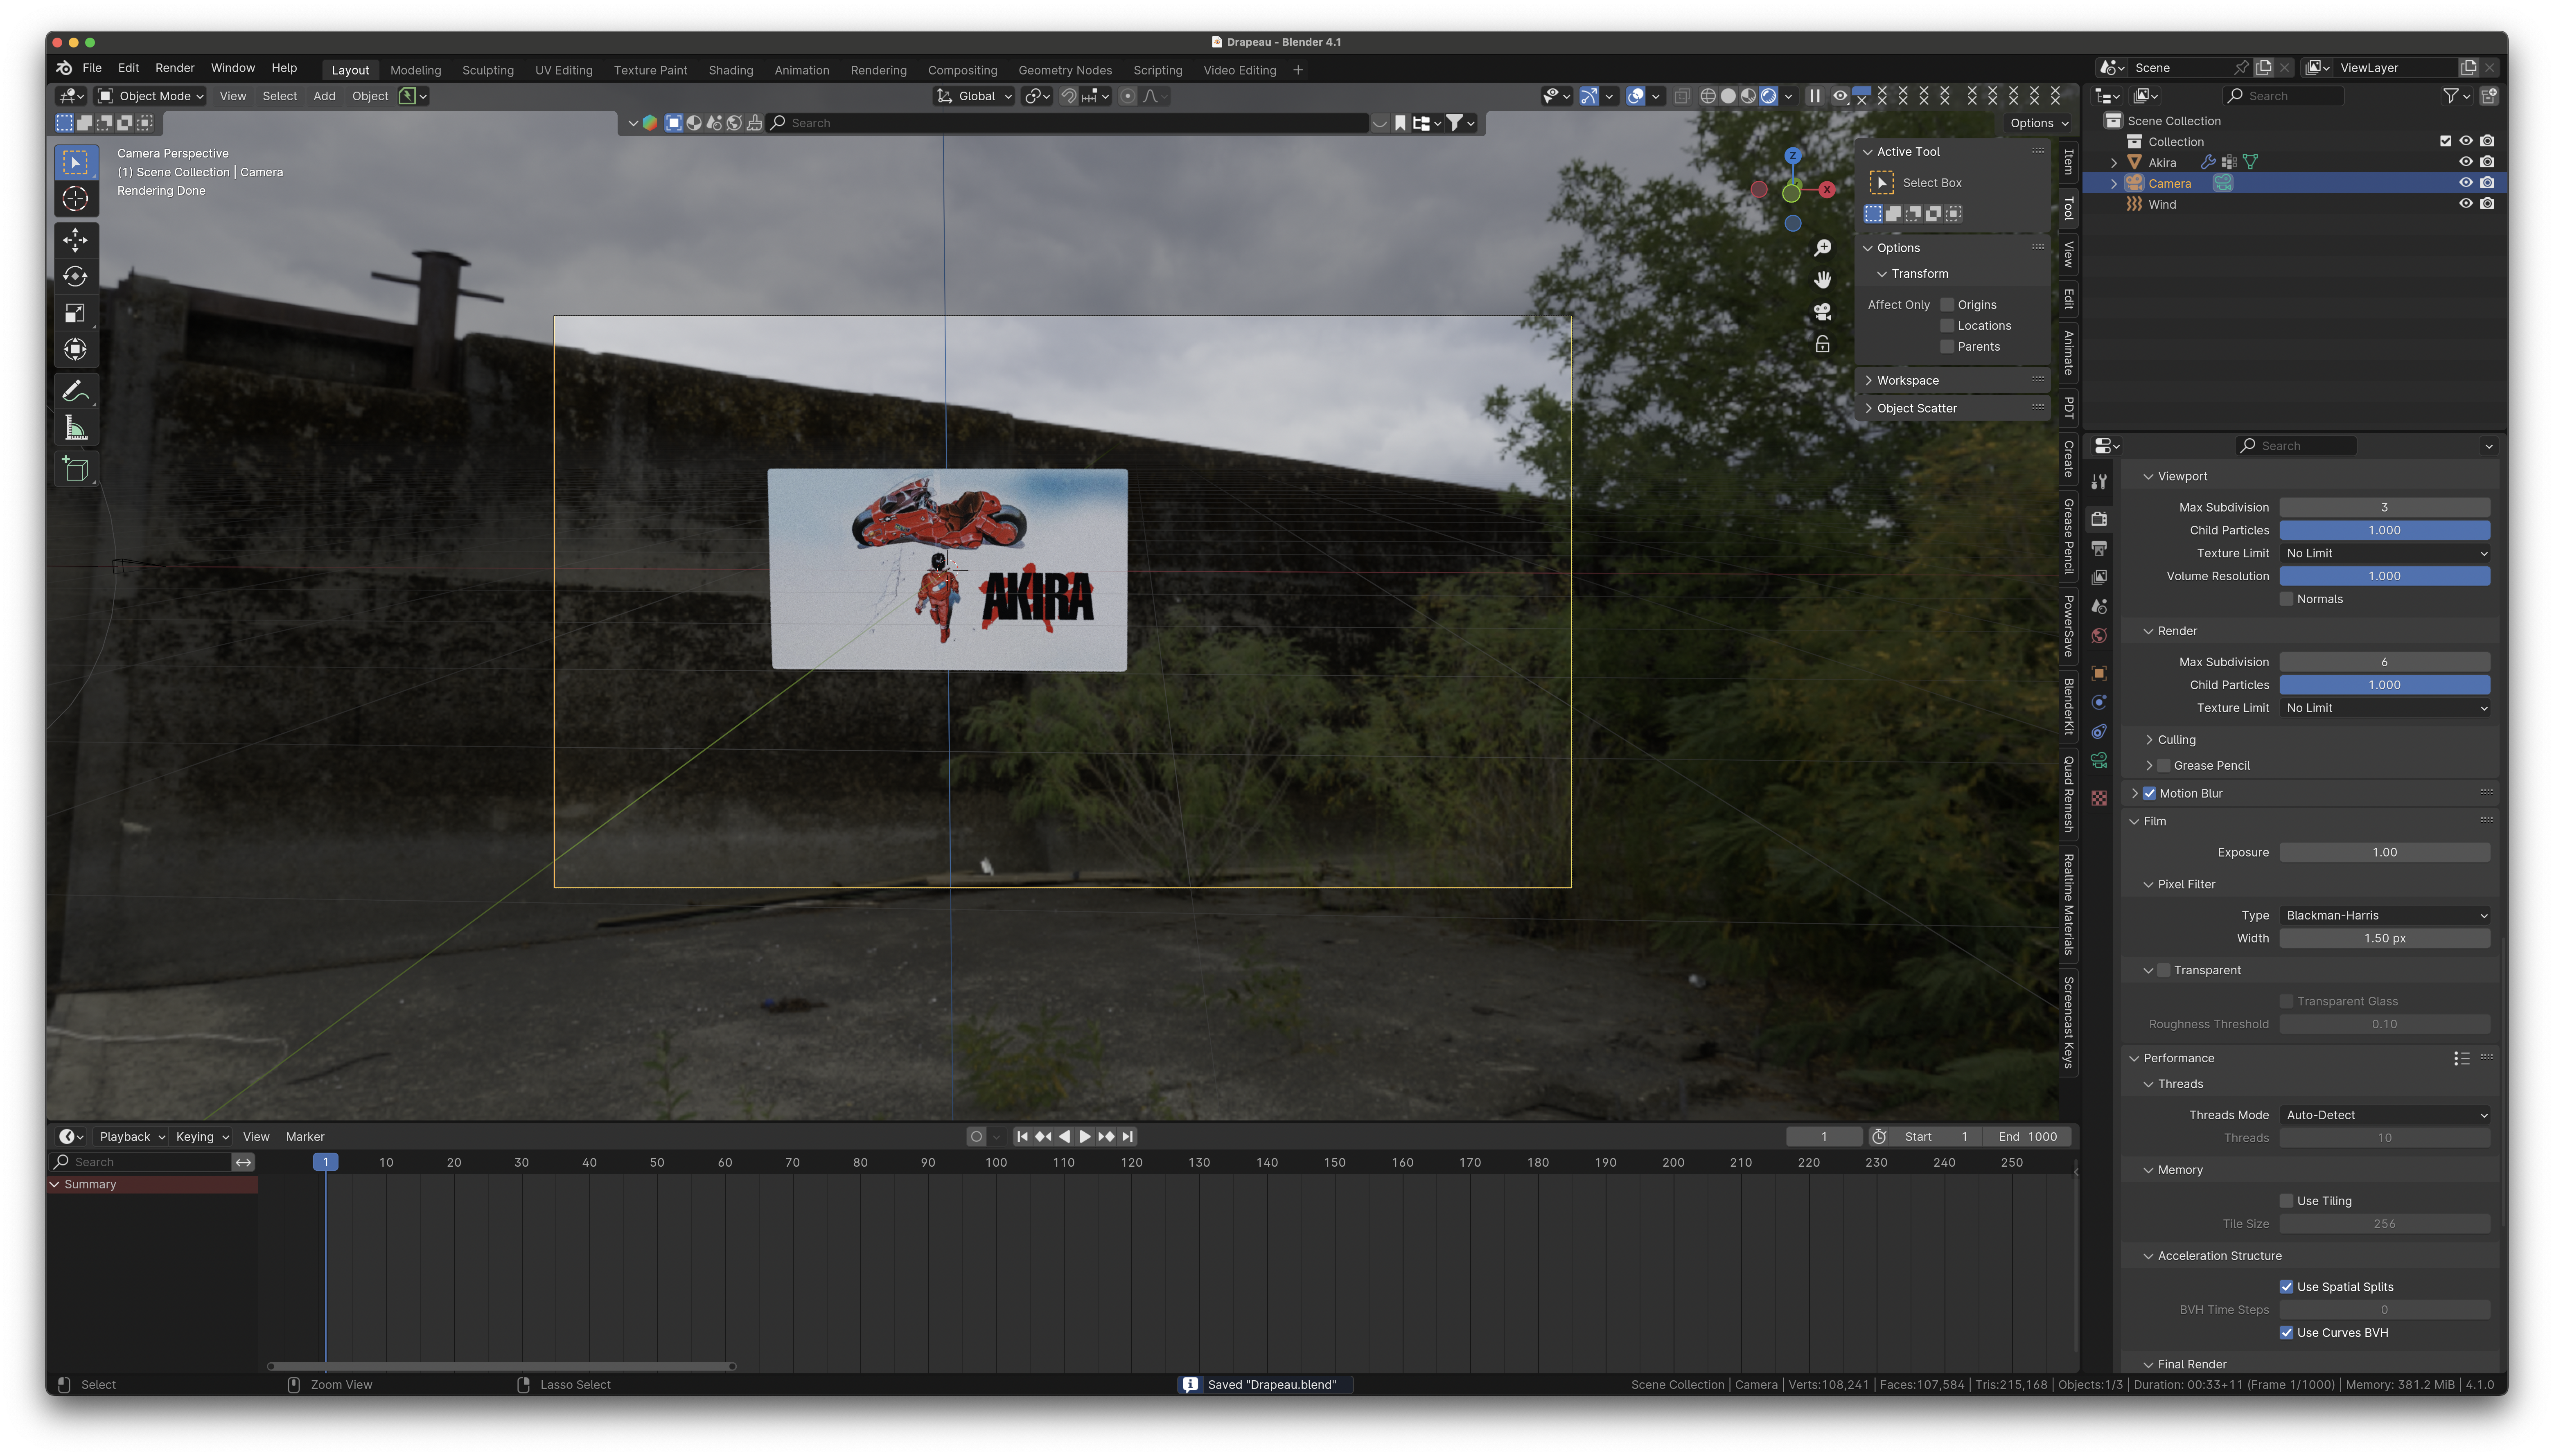Open the timeline Keying popover
This screenshot has width=2554, height=1456.
click(202, 1137)
